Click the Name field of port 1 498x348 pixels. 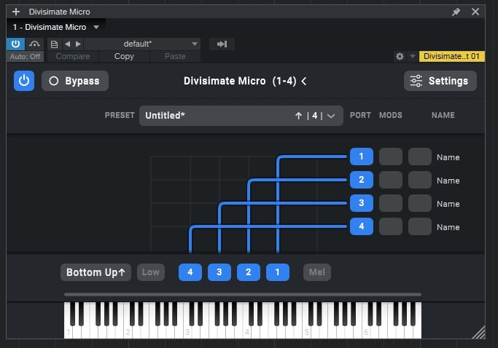coord(448,157)
